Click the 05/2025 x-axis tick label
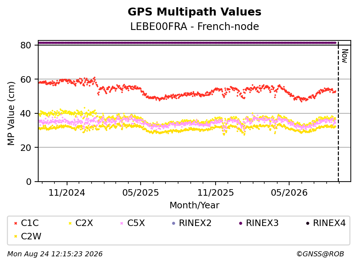358x265 pixels. (141, 193)
